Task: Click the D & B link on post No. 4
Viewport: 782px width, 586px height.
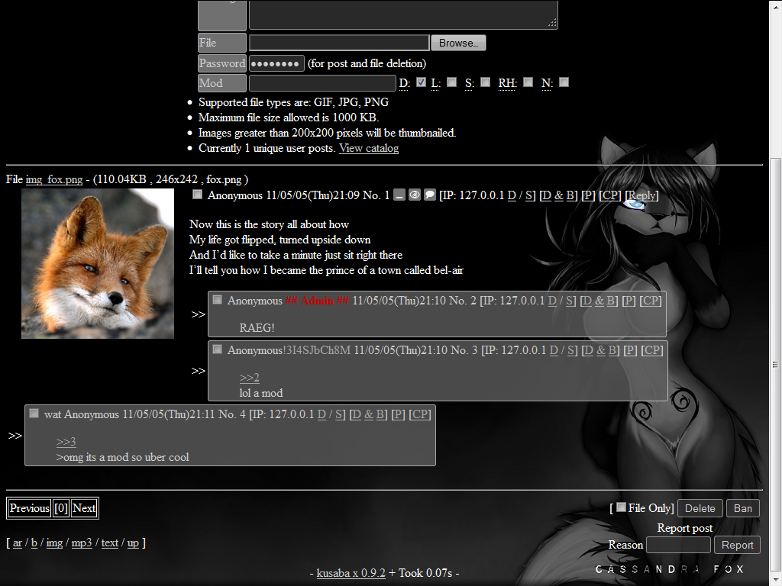Action: (369, 414)
